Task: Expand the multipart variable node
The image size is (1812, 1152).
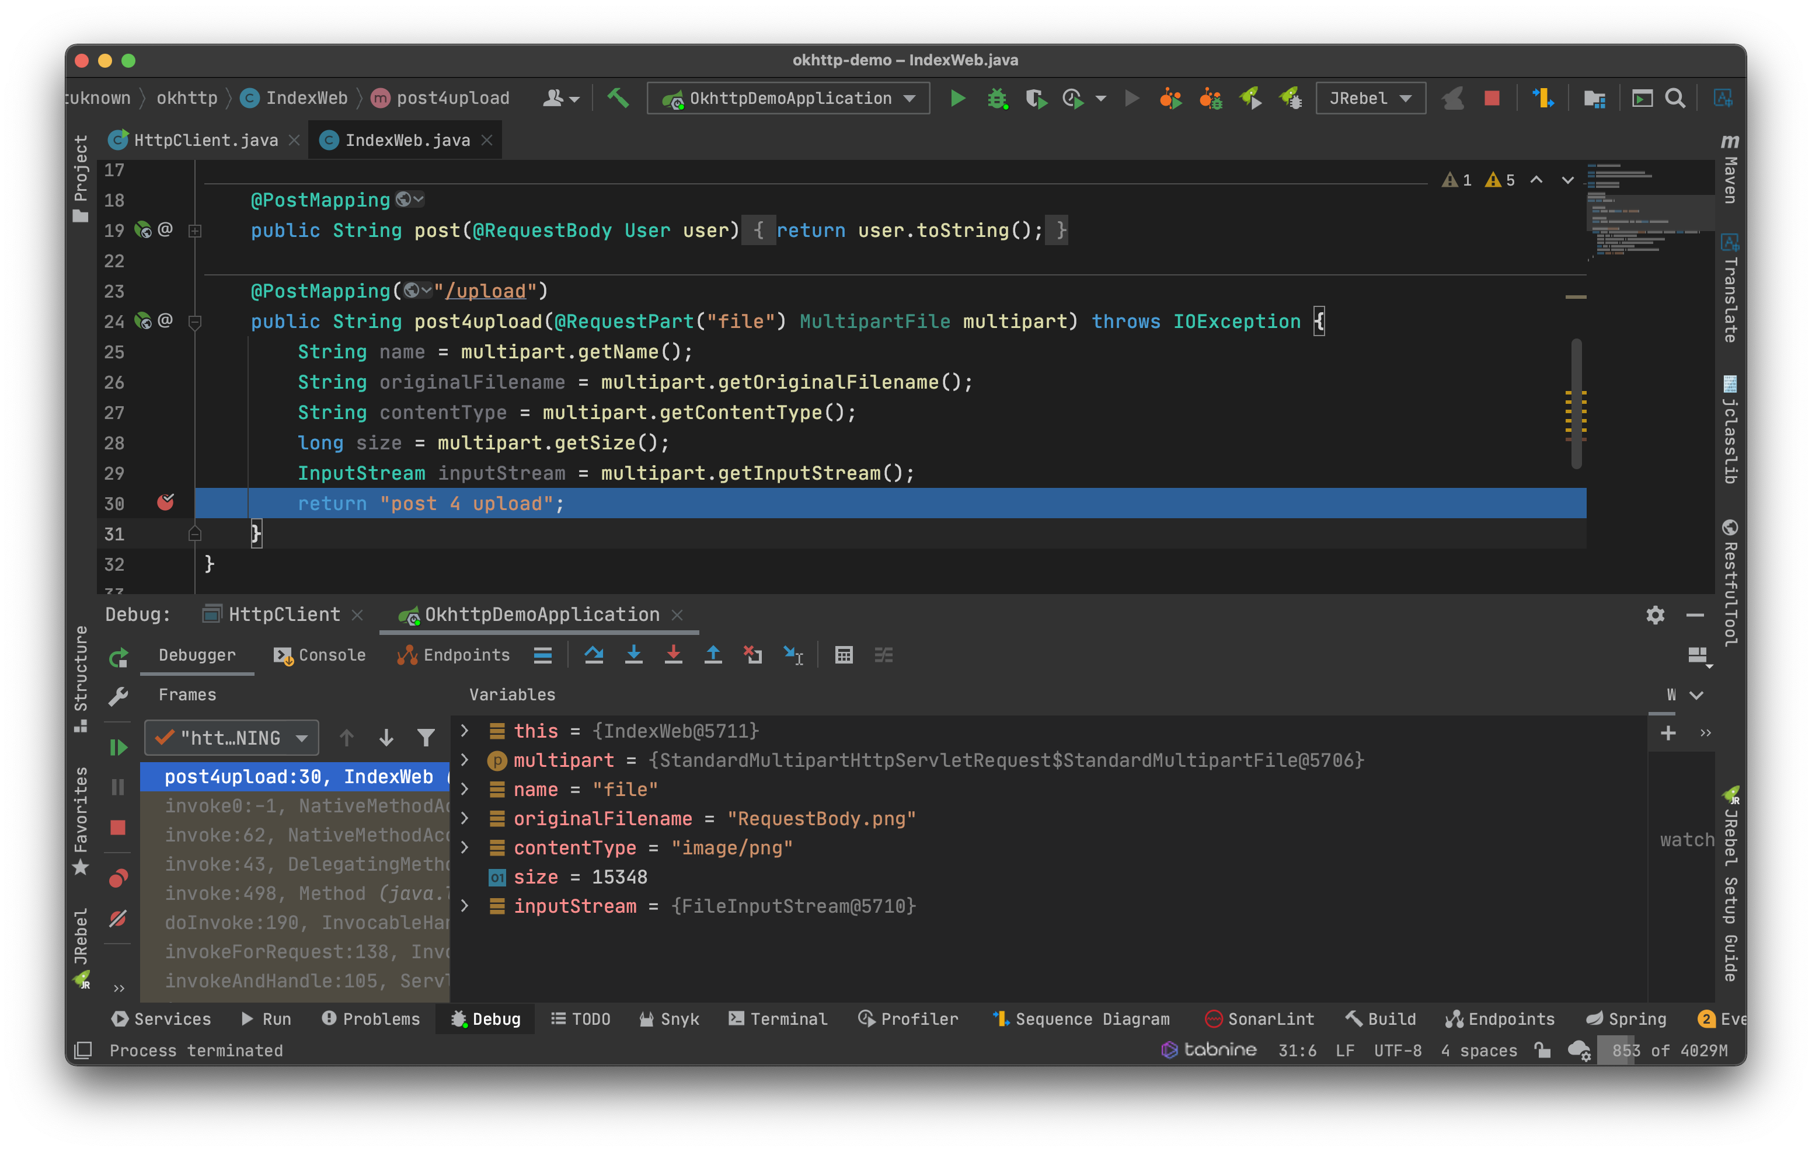Action: point(465,760)
